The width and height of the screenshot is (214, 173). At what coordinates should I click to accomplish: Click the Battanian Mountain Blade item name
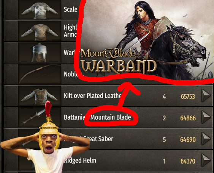click(x=97, y=117)
